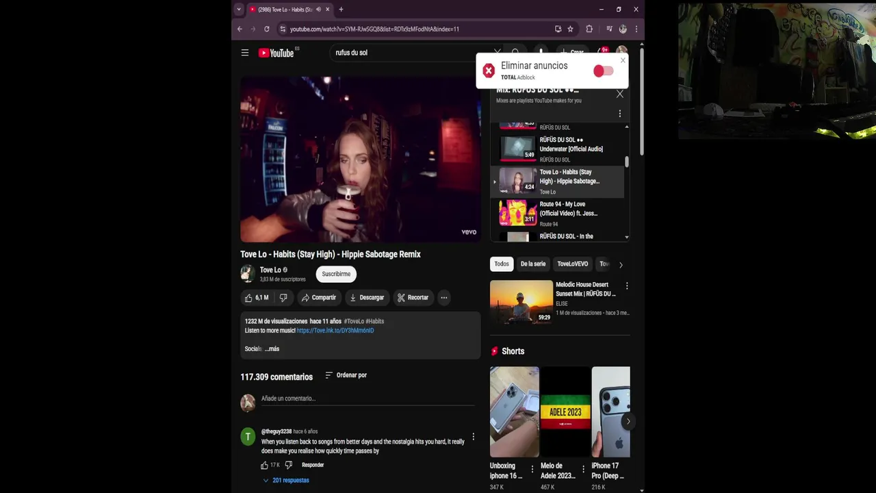Open options for Melodic House Desert video
This screenshot has height=493, width=876.
(x=626, y=286)
